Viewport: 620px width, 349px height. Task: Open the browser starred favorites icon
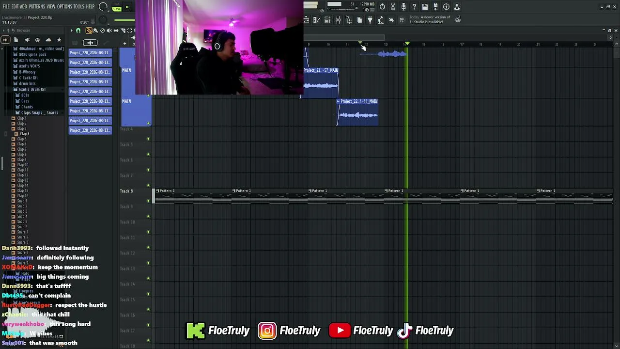[x=59, y=40]
